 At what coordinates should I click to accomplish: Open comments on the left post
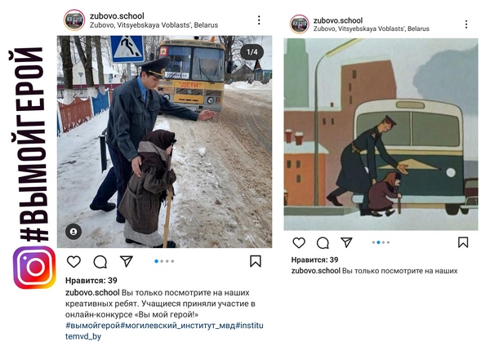point(100,262)
